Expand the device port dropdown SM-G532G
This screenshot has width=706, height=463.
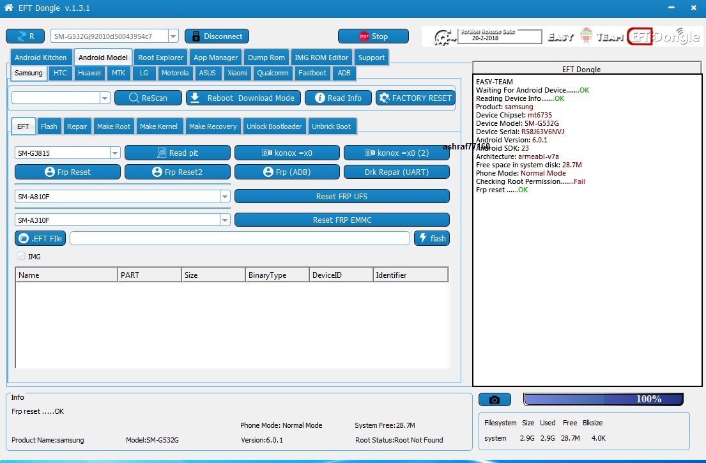[x=173, y=36]
